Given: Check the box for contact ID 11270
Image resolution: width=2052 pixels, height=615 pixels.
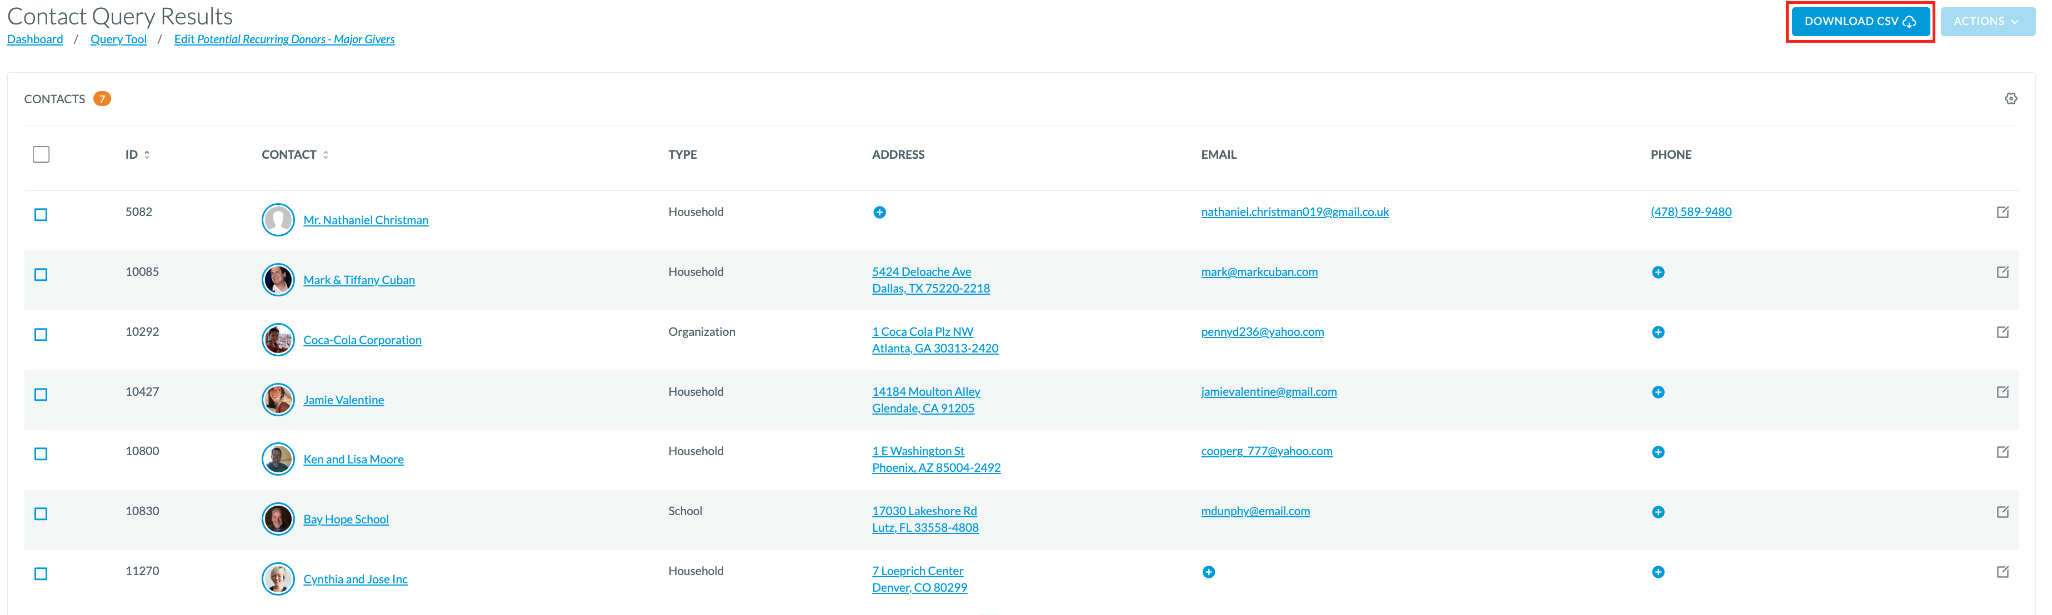Looking at the screenshot, I should [41, 573].
